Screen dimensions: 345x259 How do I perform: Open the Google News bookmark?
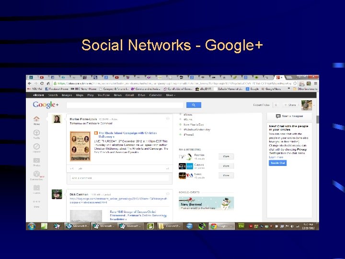tap(271, 89)
